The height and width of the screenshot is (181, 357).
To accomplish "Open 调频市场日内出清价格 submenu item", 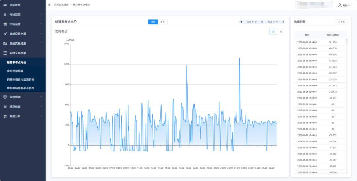I will pos(20,79).
